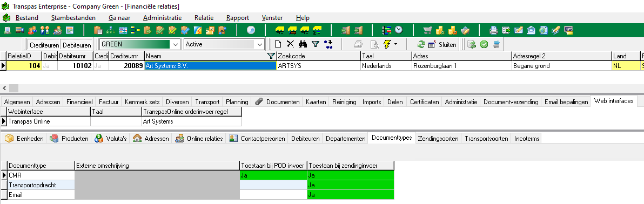This screenshot has width=644, height=204.
Task: Open the Producten sub-tab
Action: point(69,139)
